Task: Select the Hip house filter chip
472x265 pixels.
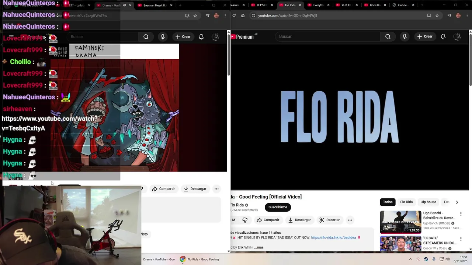Action: (428, 202)
